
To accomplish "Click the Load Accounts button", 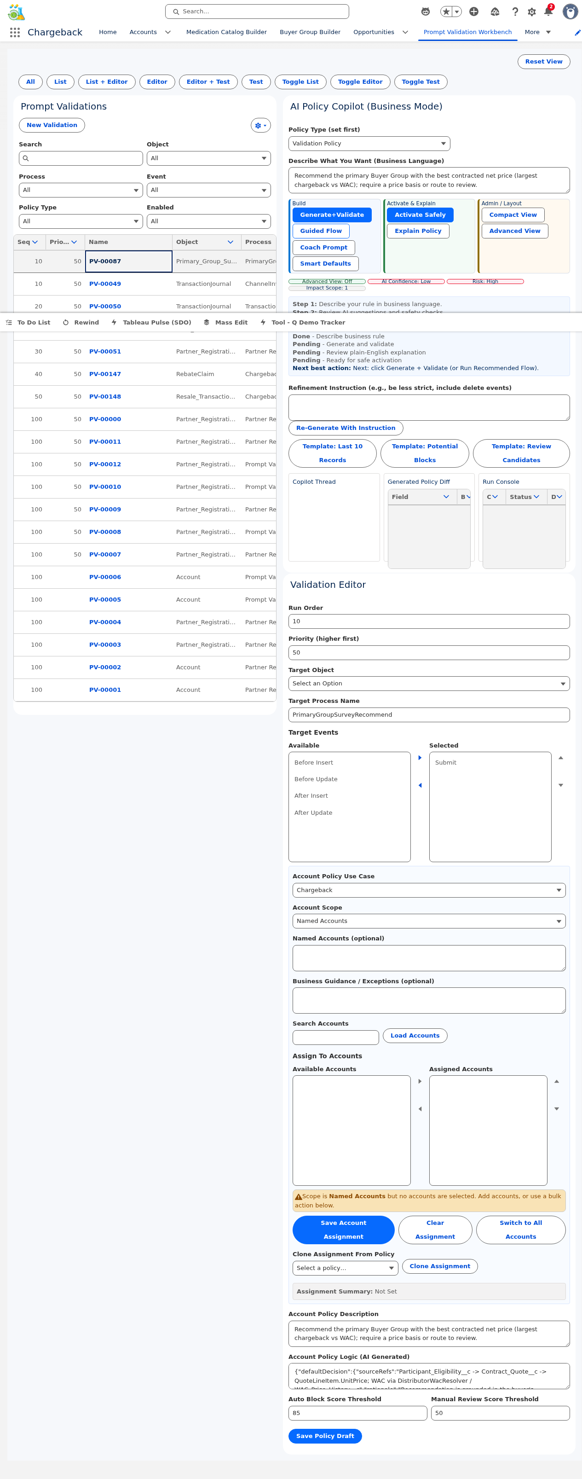I will click(415, 1036).
